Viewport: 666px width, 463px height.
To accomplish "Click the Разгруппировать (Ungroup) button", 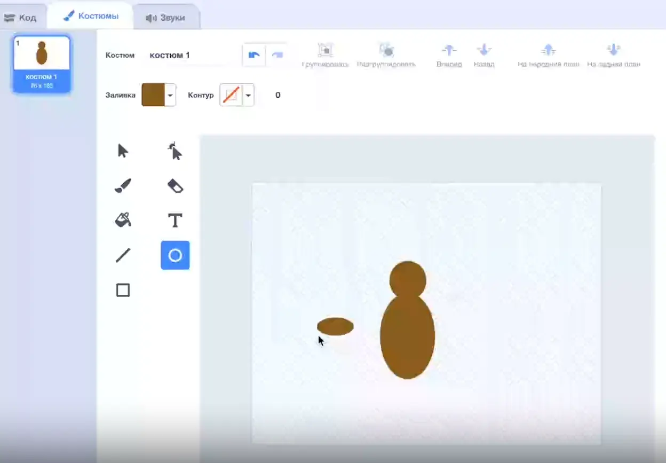I will (x=386, y=56).
